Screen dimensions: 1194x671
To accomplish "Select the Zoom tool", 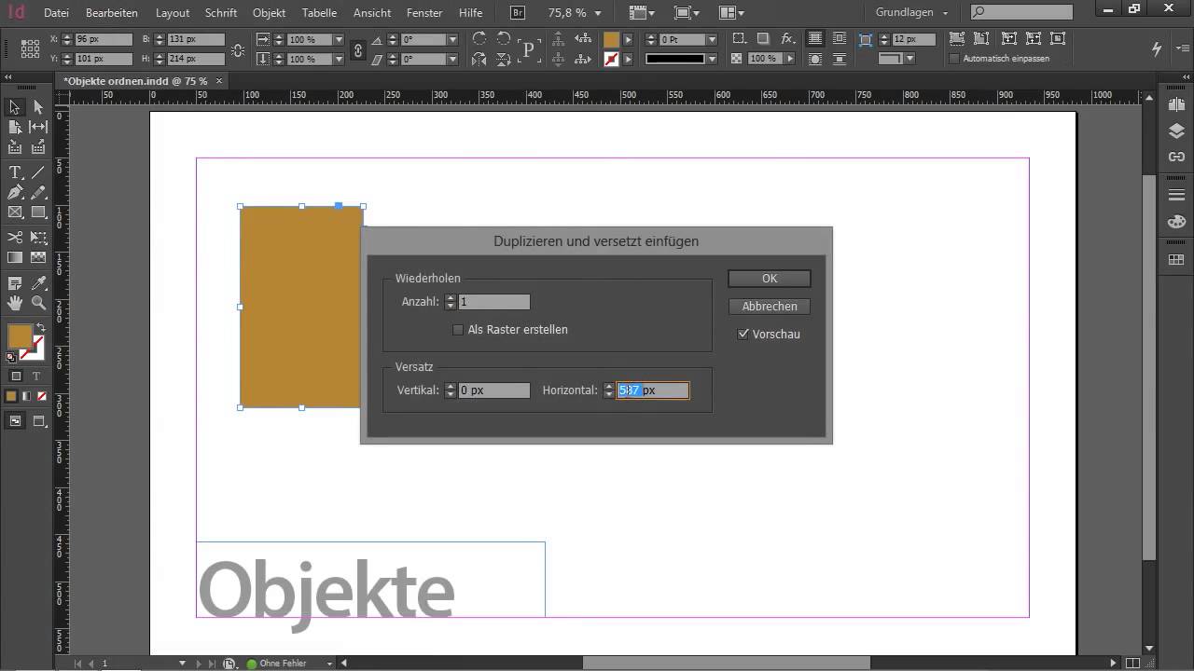I will (38, 303).
